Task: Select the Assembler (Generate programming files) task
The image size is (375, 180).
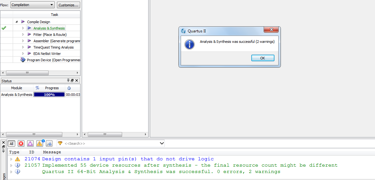Action: 57,41
